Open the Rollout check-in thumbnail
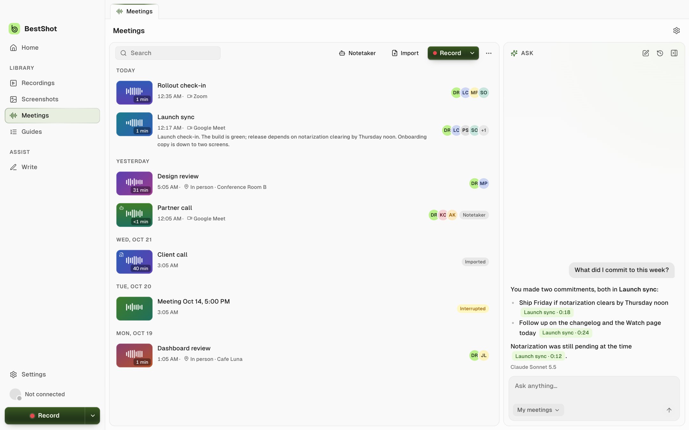Viewport: 689px width, 430px height. [134, 93]
